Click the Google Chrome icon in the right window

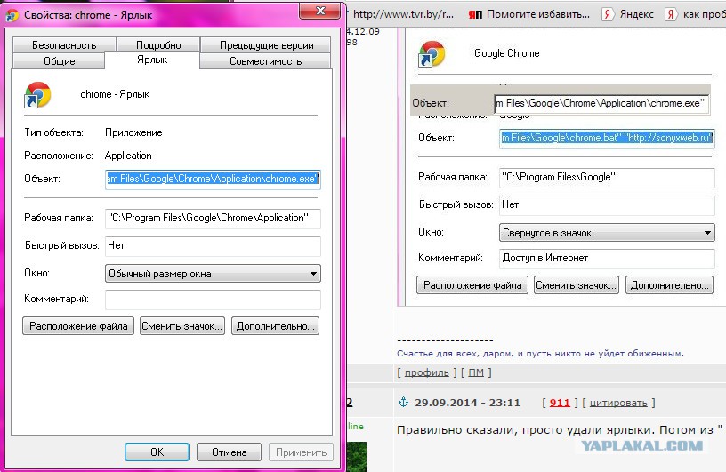pos(432,53)
